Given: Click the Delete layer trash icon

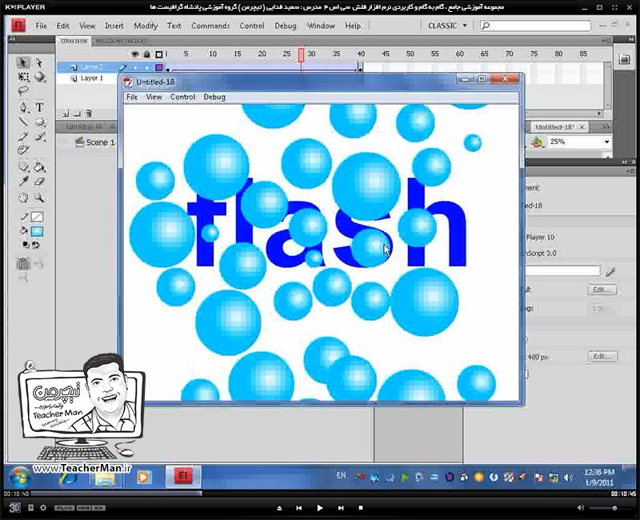Looking at the screenshot, I should point(88,114).
